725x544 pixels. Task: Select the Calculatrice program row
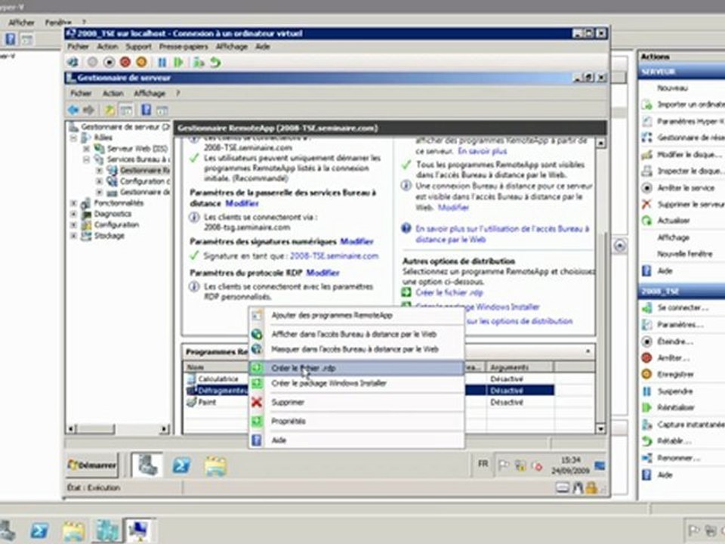pyautogui.click(x=218, y=379)
